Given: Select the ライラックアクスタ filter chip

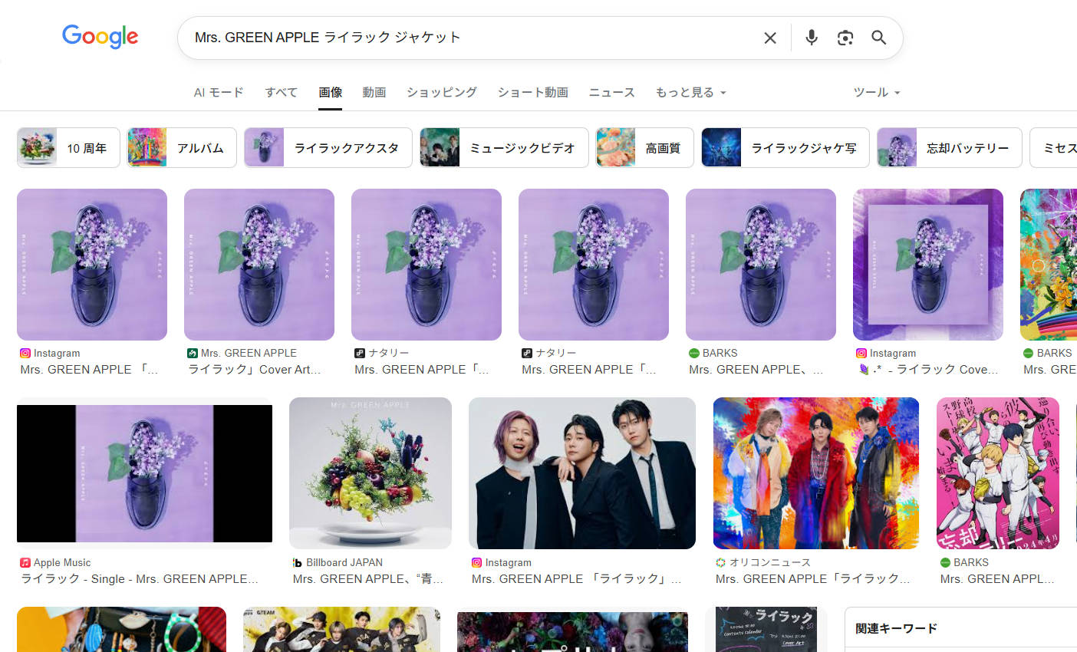Looking at the screenshot, I should click(x=328, y=147).
